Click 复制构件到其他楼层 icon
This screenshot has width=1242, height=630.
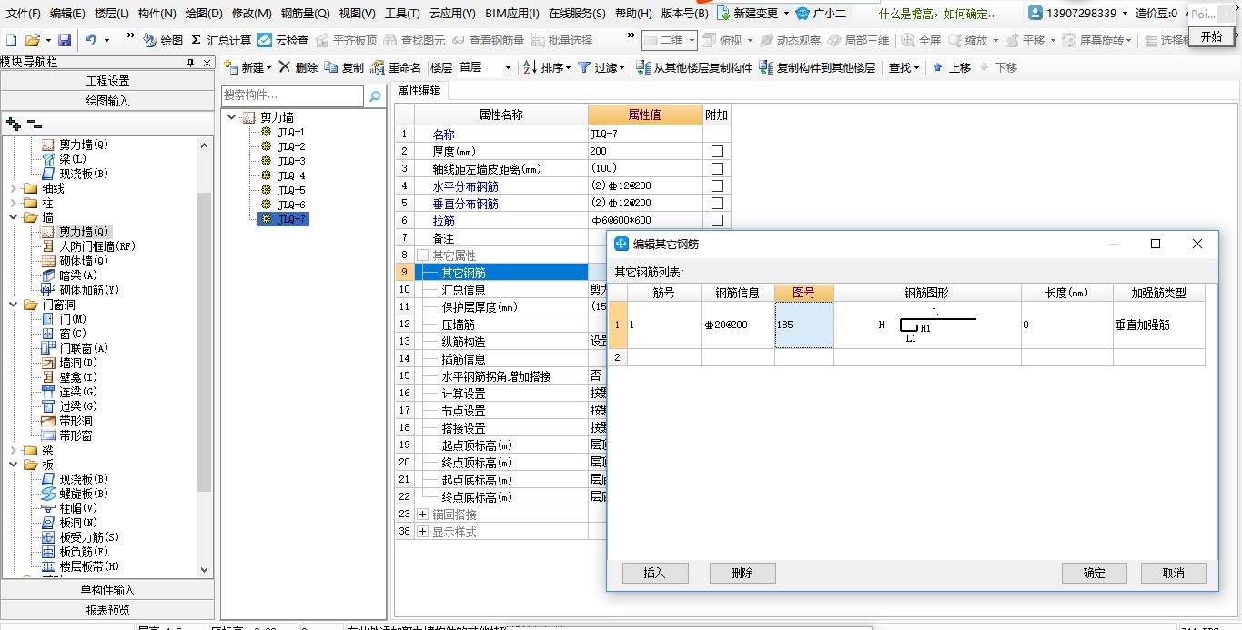[766, 67]
